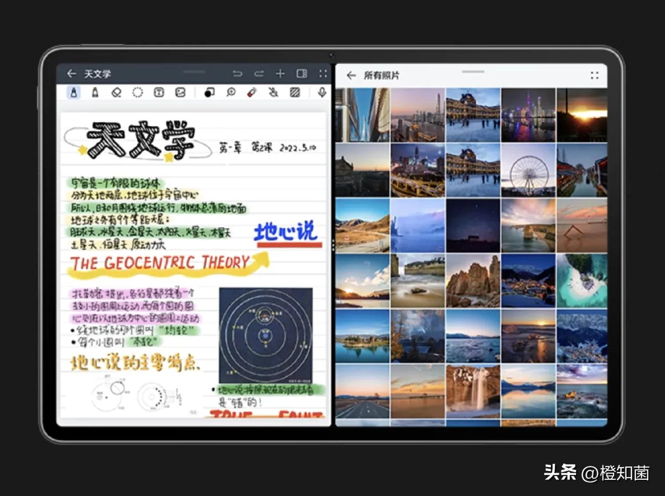Activate the magnifier tool
The image size is (665, 496).
coord(231,93)
